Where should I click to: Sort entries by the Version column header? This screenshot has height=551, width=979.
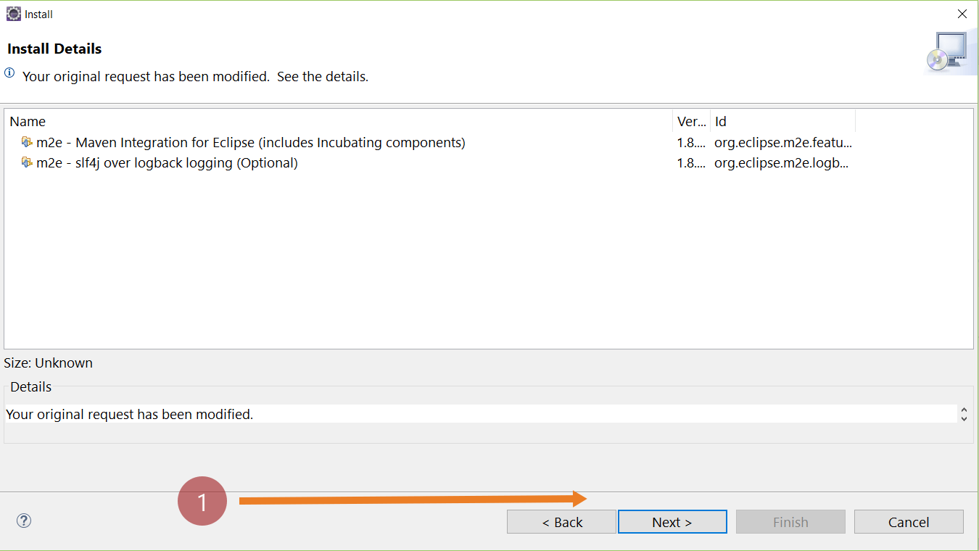[690, 121]
